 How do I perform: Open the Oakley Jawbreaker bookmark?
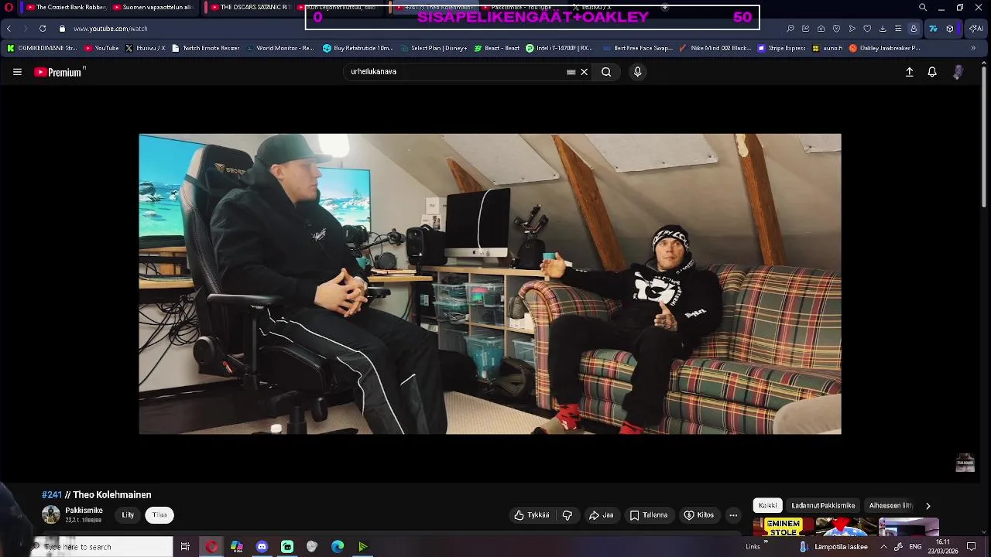tap(885, 48)
